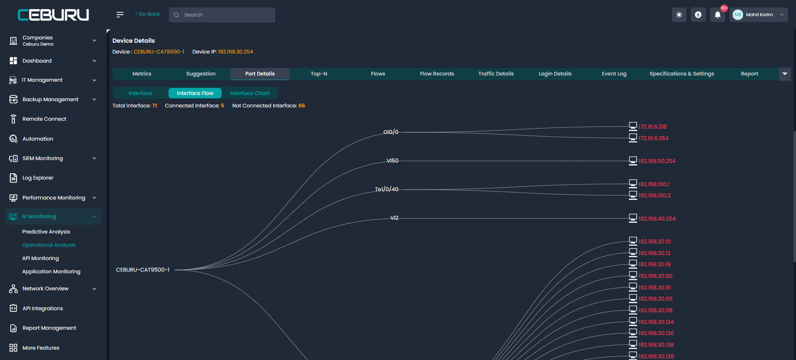Viewport: 796px width, 360px height.
Task: Expand Companies chevron
Action: pyautogui.click(x=94, y=41)
